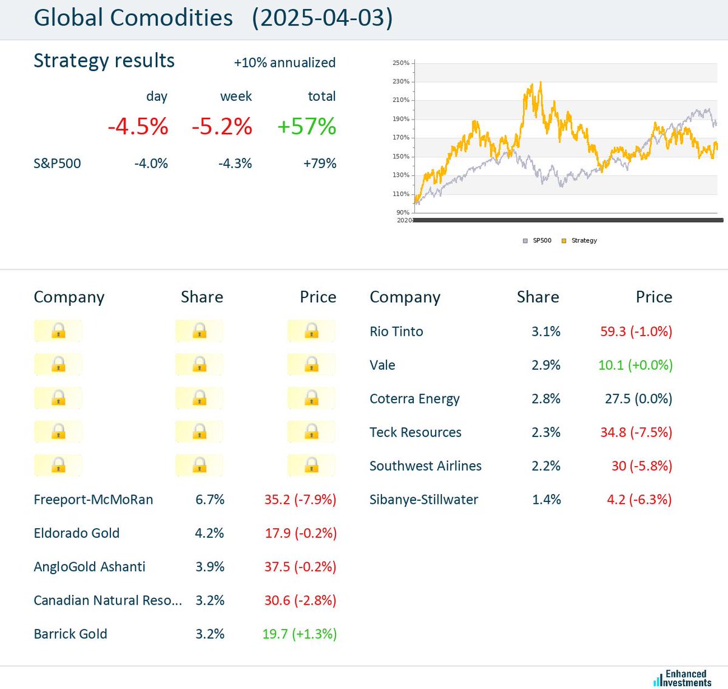Click Coterra Energy company name

414,399
